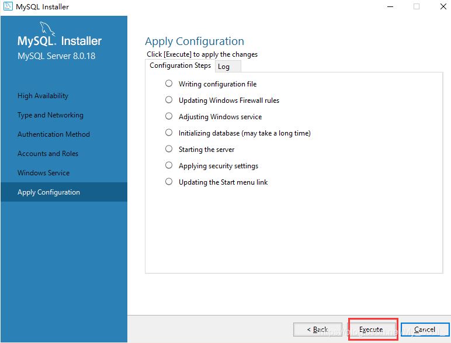Click the MySQL Installer title bar icon
This screenshot has width=451, height=343.
8,6
